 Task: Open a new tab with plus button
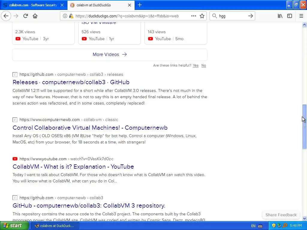click(140, 5)
